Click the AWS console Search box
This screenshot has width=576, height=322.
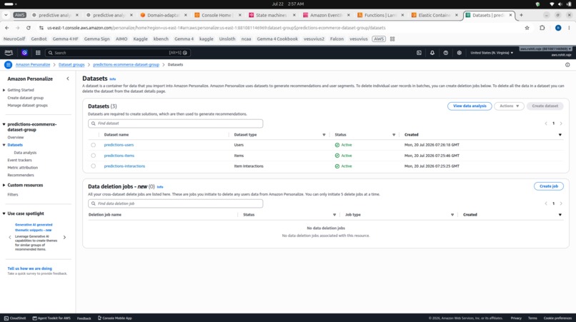[117, 53]
